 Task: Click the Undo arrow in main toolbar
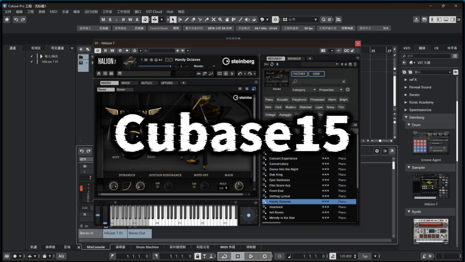tap(16, 20)
